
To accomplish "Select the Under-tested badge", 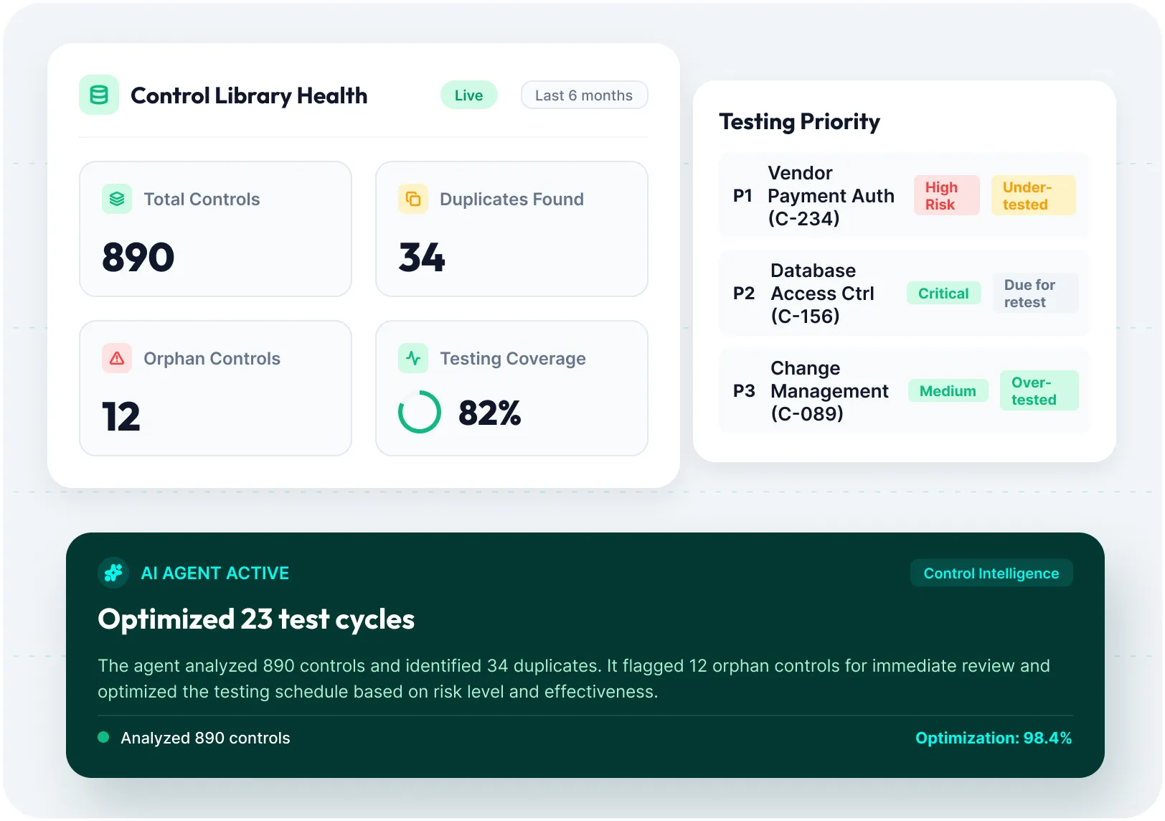I will (1034, 195).
